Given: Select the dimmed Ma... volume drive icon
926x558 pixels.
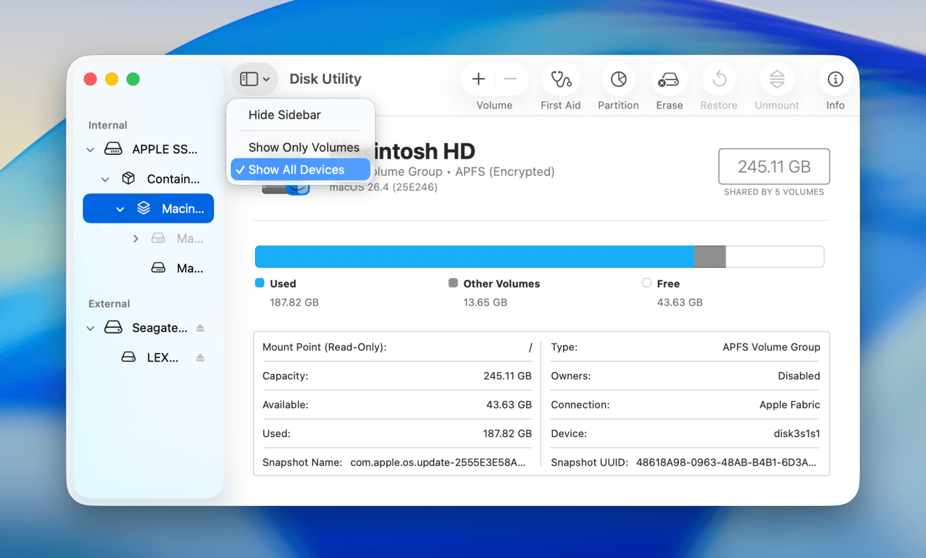Looking at the screenshot, I should pyautogui.click(x=158, y=238).
